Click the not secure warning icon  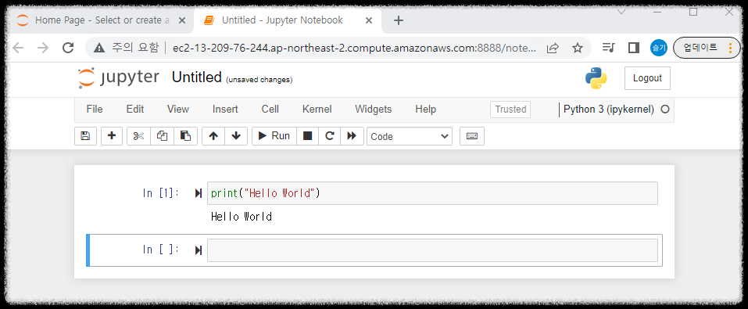[99, 48]
